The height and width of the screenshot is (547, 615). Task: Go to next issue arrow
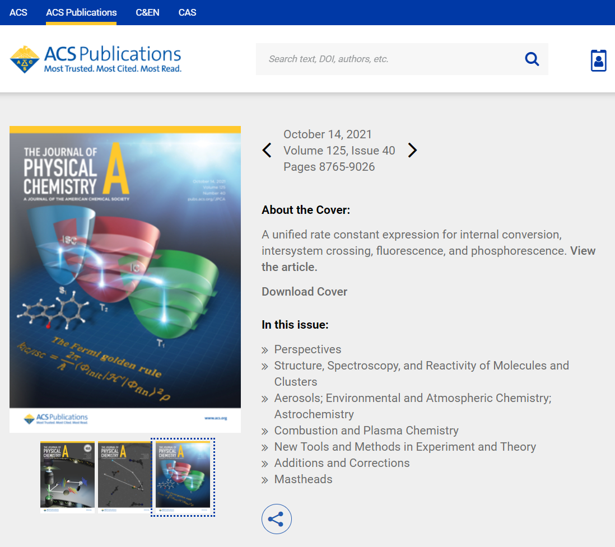click(412, 150)
